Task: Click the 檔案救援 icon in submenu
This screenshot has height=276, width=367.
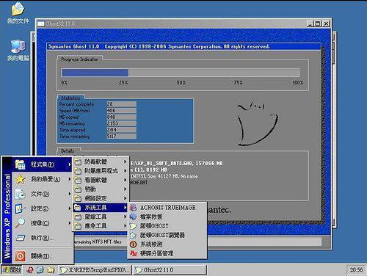Action: (134, 217)
